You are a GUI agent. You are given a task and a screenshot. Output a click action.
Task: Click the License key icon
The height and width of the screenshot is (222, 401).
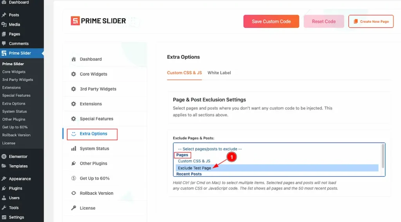tap(73, 208)
